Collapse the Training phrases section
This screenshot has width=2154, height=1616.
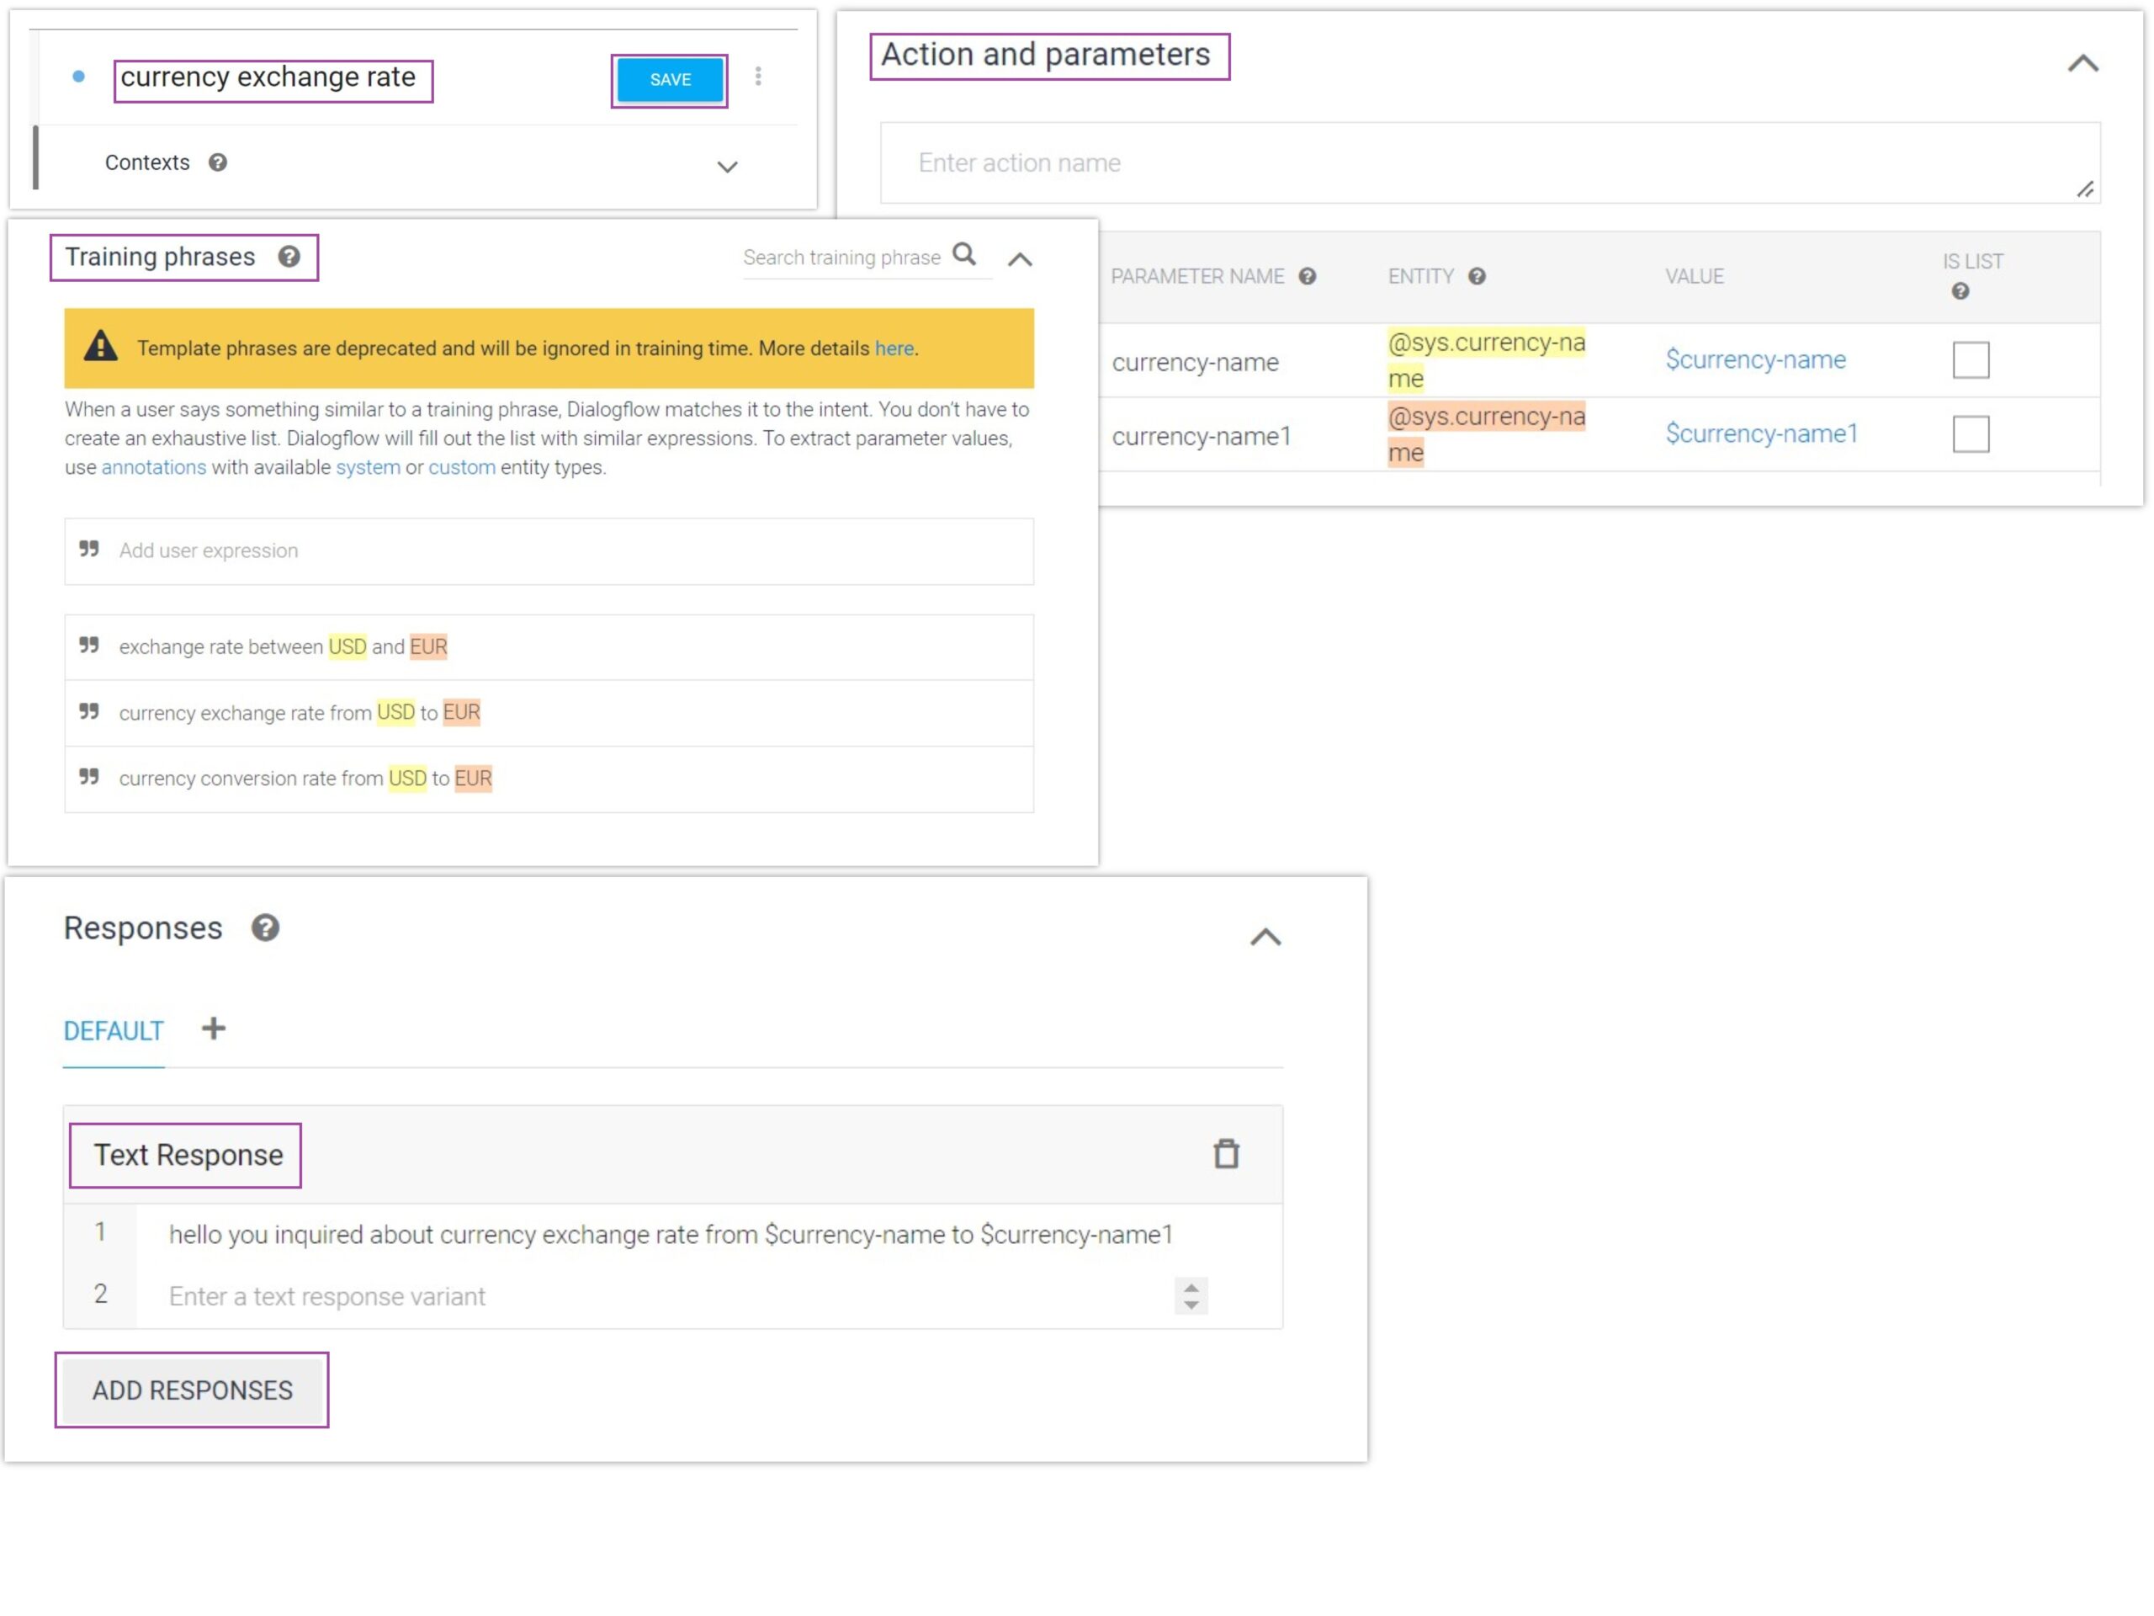1020,259
